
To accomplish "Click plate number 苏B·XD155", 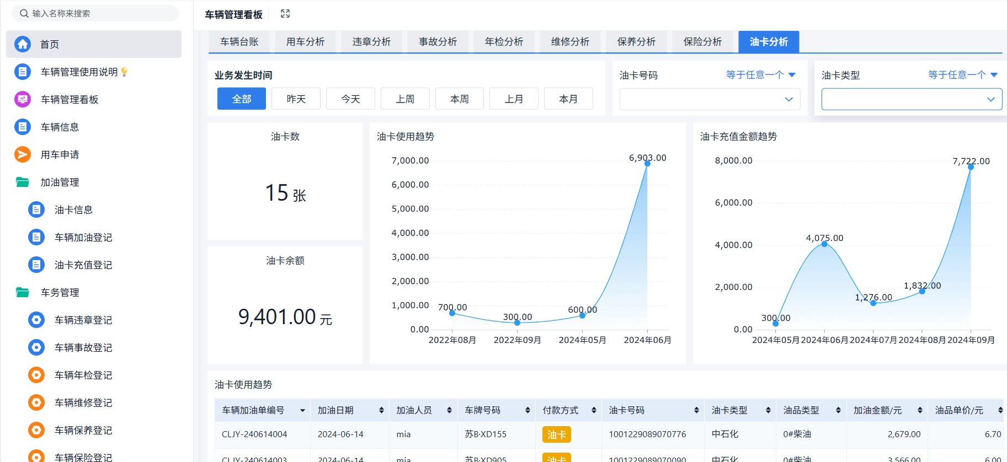I will 486,434.
